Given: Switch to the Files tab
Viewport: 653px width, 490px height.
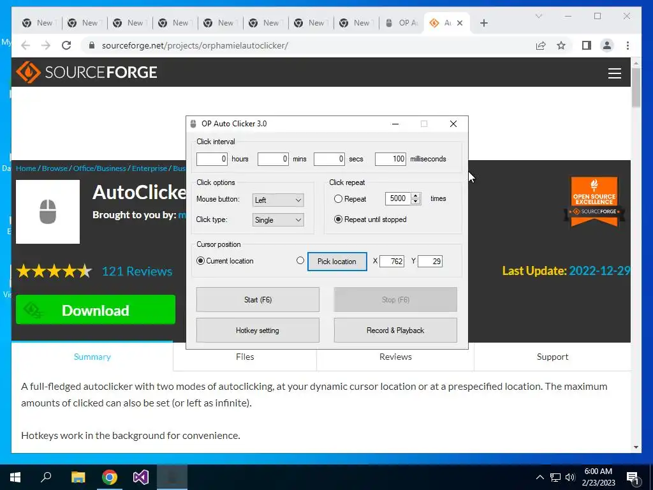Looking at the screenshot, I should pyautogui.click(x=245, y=357).
